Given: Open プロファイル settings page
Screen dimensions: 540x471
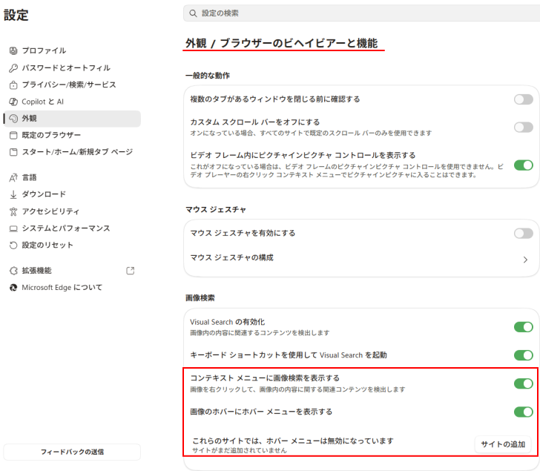Looking at the screenshot, I should point(72,50).
